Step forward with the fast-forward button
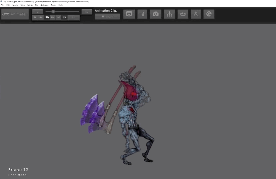This screenshot has height=179, width=276. click(x=53, y=17)
